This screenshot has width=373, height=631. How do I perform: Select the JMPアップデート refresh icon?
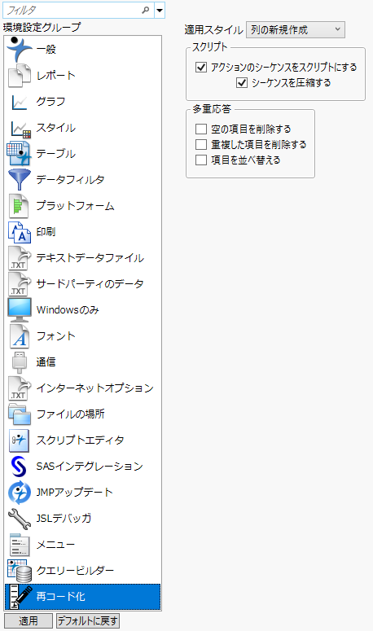(x=20, y=492)
